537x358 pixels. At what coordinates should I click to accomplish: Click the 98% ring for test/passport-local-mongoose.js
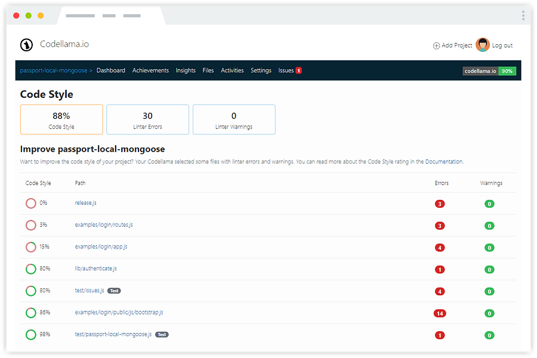pos(31,335)
